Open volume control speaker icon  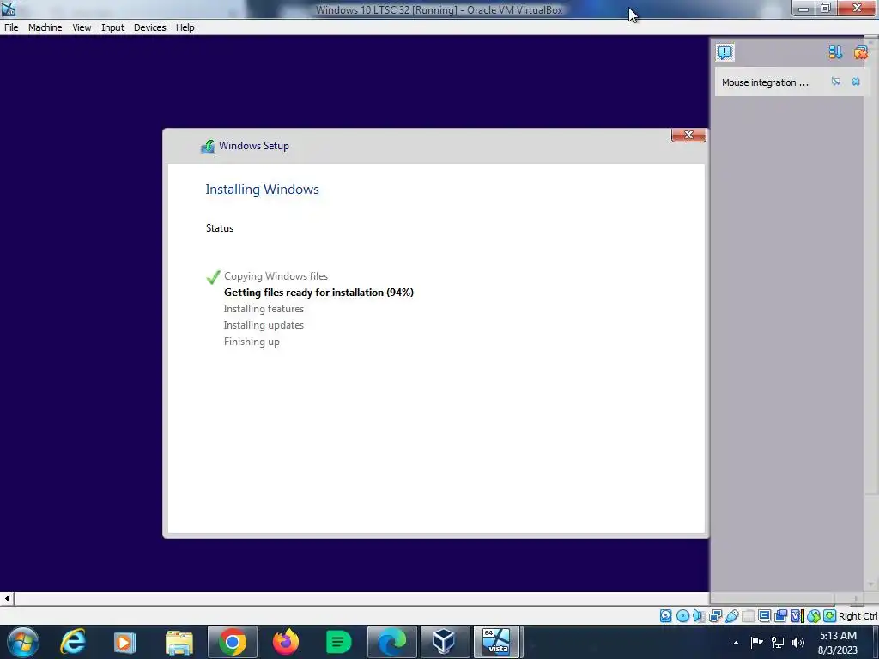point(798,642)
